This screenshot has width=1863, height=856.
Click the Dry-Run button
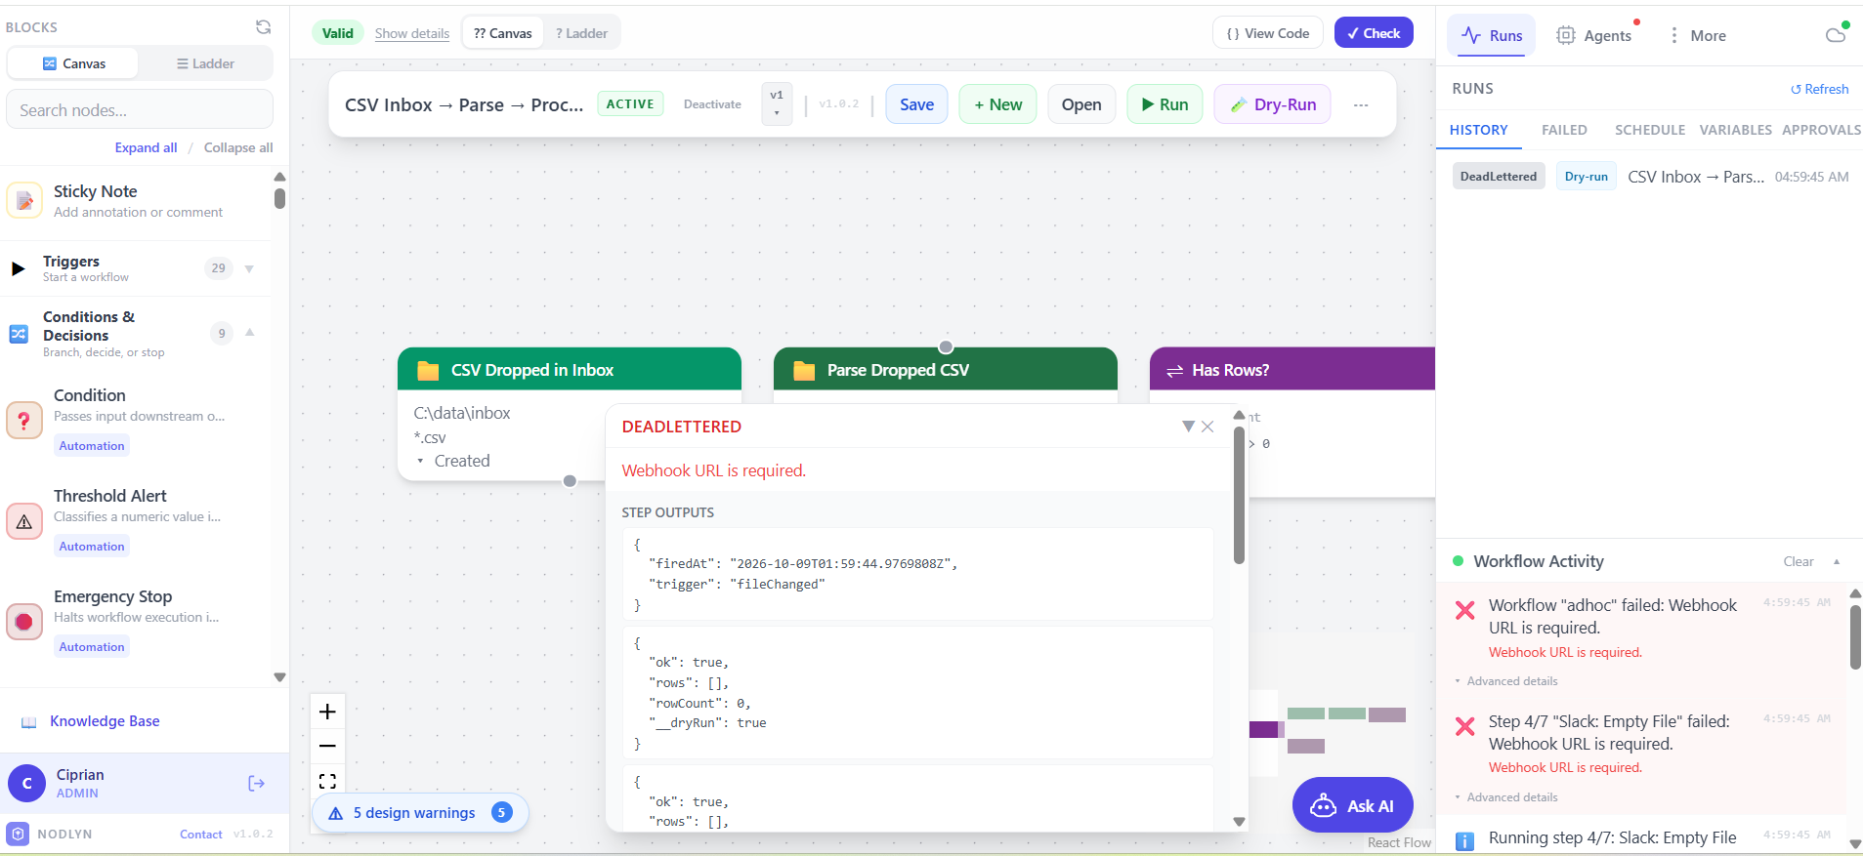(1273, 104)
